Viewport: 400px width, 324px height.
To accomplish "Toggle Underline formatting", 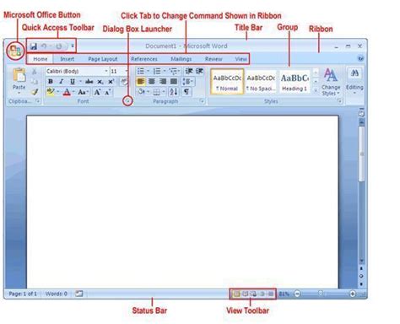I will [73, 82].
